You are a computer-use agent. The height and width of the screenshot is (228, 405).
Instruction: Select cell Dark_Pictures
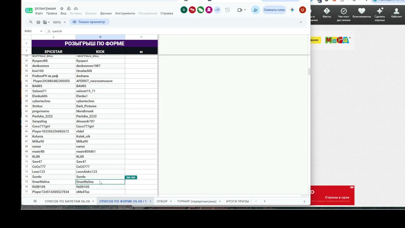tap(100, 106)
